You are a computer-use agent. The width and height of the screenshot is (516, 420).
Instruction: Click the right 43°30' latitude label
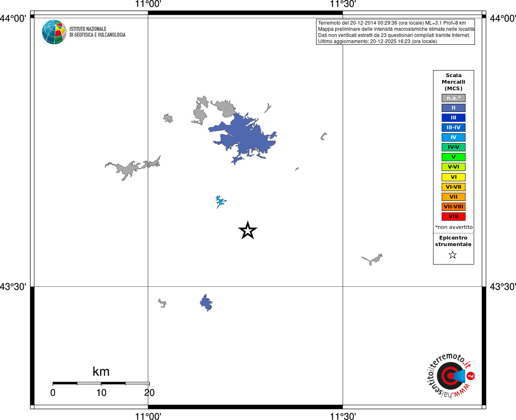pyautogui.click(x=503, y=287)
